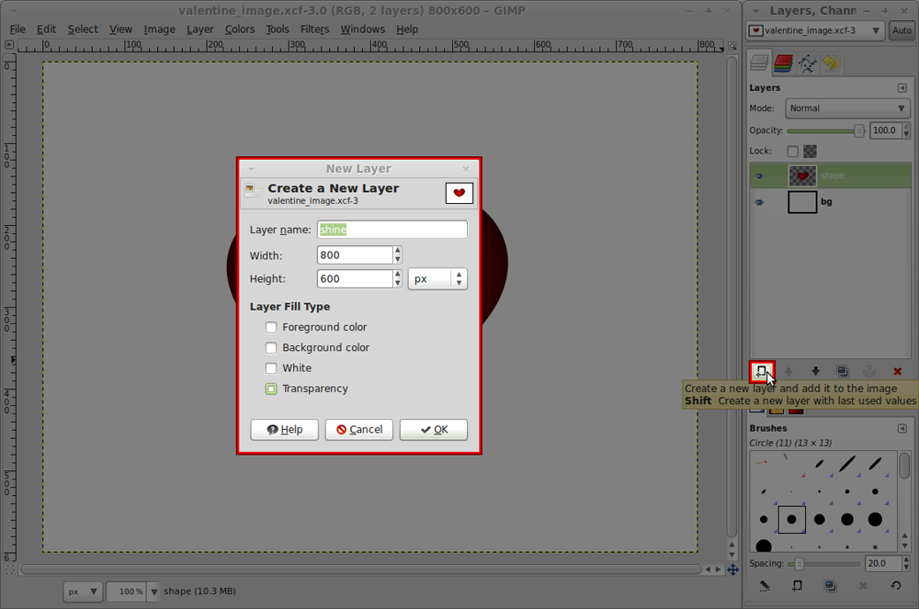Switch to the Channels tab icon
Viewport: 919px width, 609px height.
(782, 62)
